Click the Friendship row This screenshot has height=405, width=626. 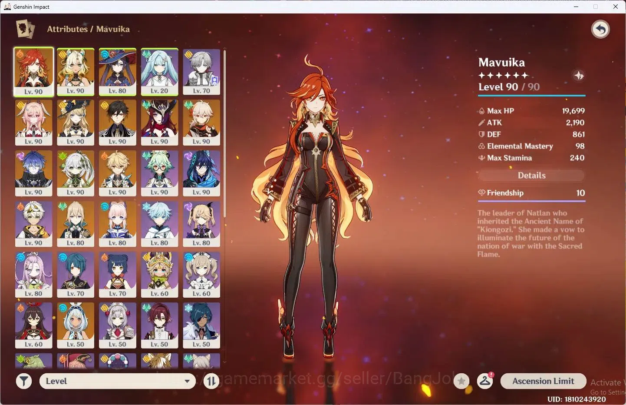[531, 193]
